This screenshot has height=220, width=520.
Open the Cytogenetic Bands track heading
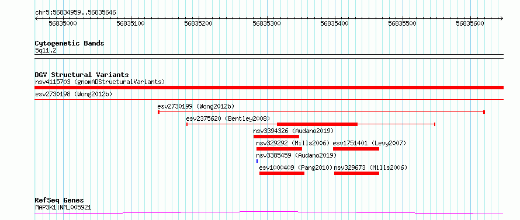click(x=70, y=43)
